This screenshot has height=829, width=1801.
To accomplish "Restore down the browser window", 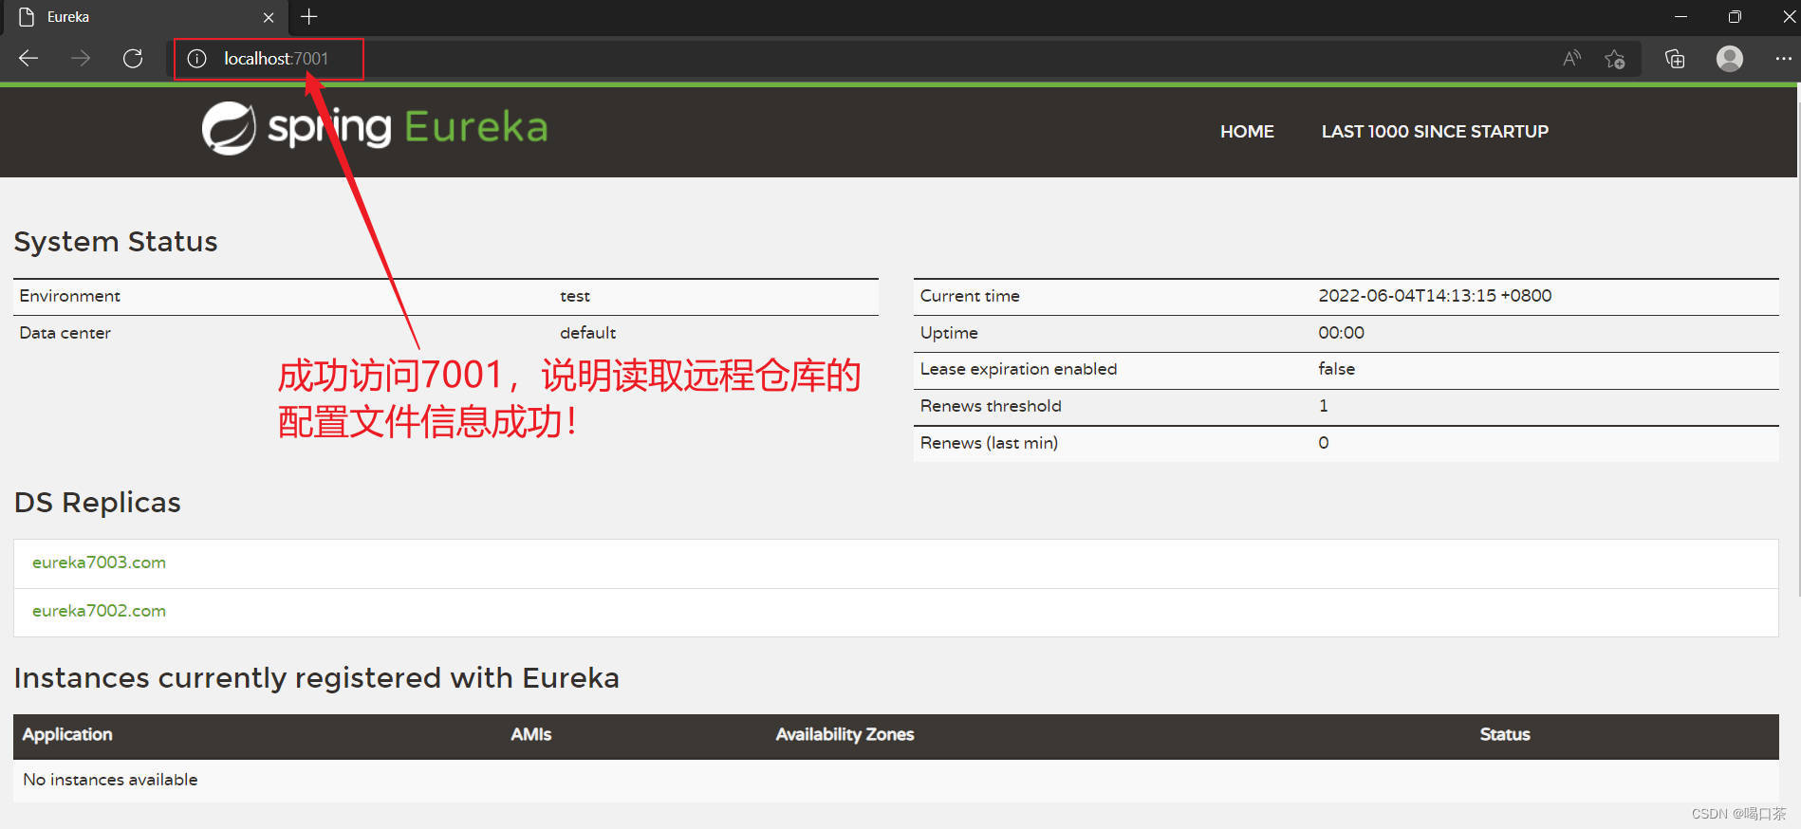I will pyautogui.click(x=1735, y=17).
